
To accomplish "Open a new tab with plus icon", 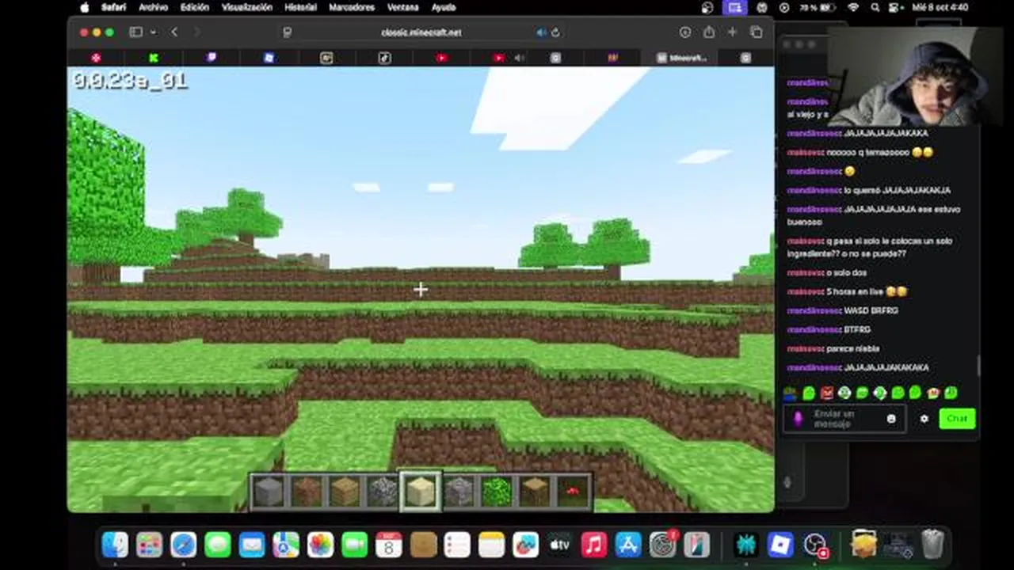I will point(732,32).
